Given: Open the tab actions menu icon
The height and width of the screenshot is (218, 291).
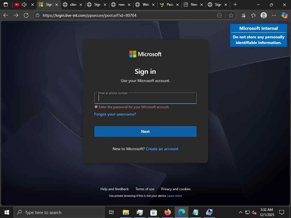Looking at the screenshot, I should pyautogui.click(x=6, y=5).
